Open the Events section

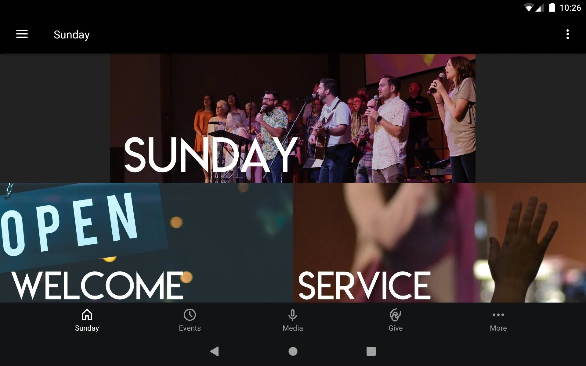pos(190,320)
